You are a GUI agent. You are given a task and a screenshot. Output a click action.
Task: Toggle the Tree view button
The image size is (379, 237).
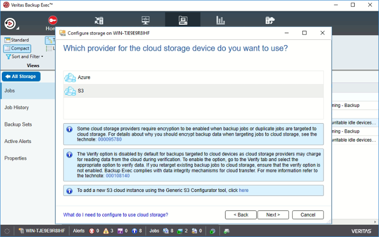click(50, 40)
